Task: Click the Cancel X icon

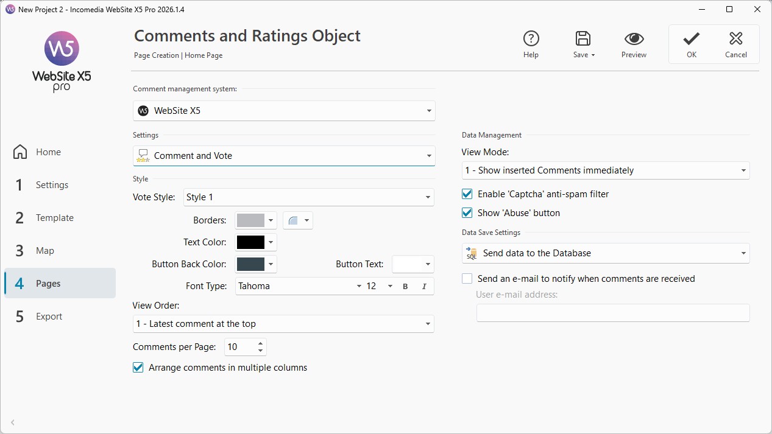Action: 735,39
